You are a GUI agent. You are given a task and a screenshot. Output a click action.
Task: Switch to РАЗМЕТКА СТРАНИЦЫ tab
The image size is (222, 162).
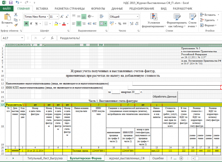tap(69, 9)
